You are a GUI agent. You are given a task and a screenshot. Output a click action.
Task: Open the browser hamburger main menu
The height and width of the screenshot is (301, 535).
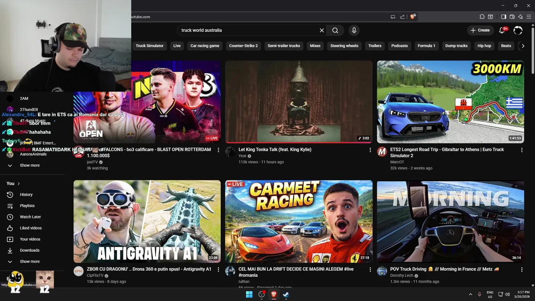coord(529,17)
